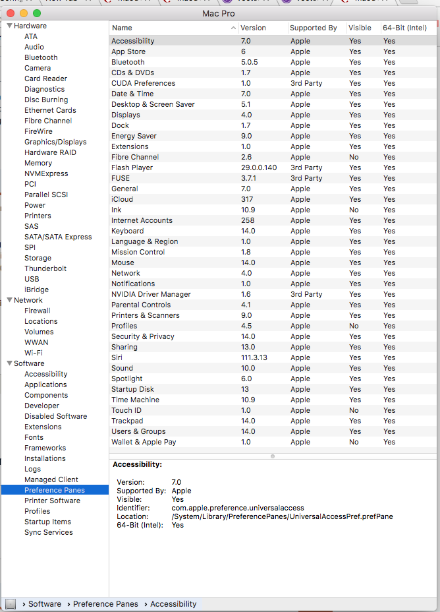The height and width of the screenshot is (612, 440).
Task: Sort by Supported By column header
Action: tap(313, 28)
